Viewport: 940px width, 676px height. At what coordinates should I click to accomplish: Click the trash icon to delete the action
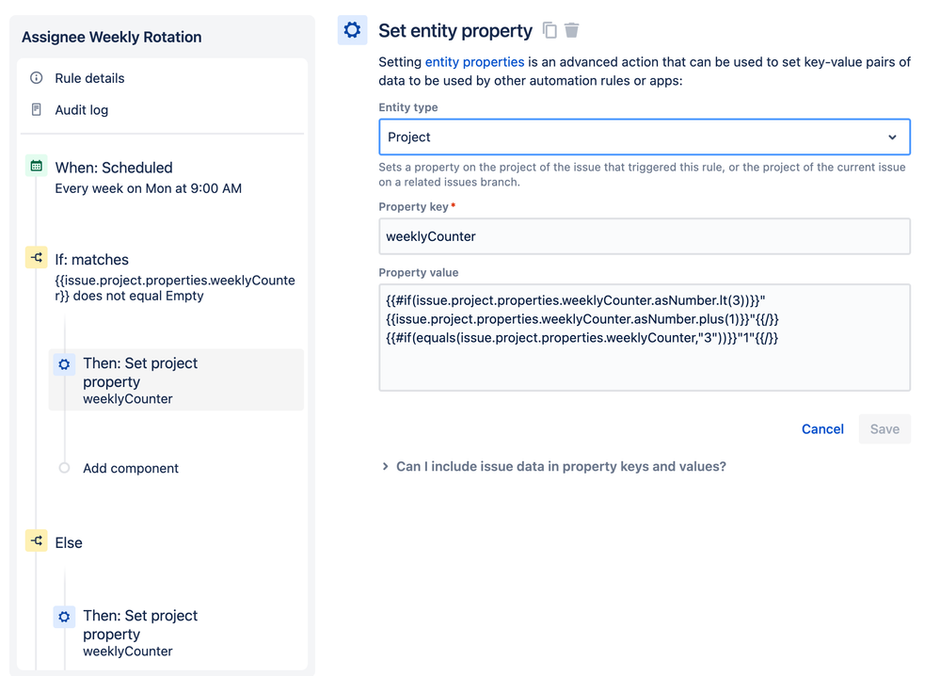pos(572,31)
